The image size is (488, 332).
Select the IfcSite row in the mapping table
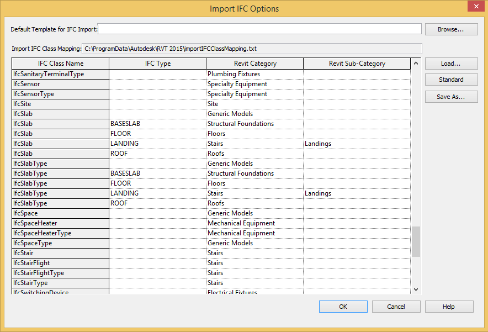[x=60, y=103]
